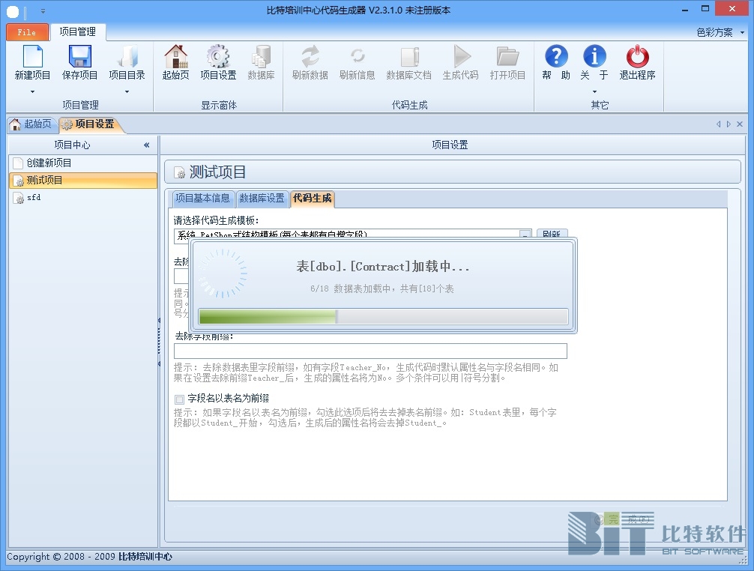
Task: Switch to the 数据库设置 tab
Action: point(262,199)
